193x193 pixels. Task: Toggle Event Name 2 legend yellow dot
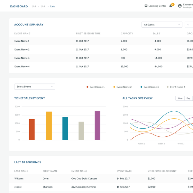(114, 87)
